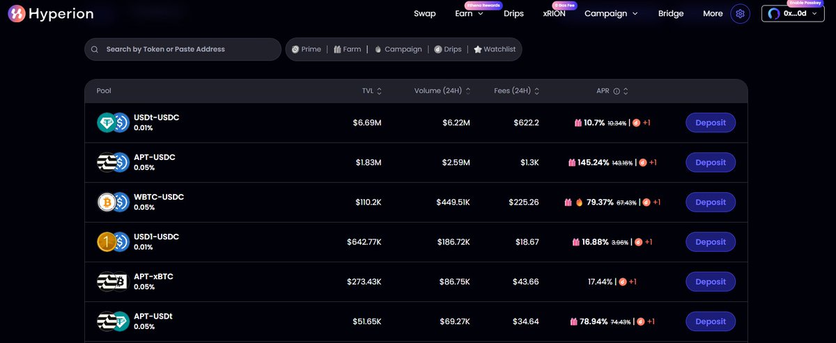Click the $110.2K TVL value
Screen dimensions: 836x343
(x=369, y=202)
